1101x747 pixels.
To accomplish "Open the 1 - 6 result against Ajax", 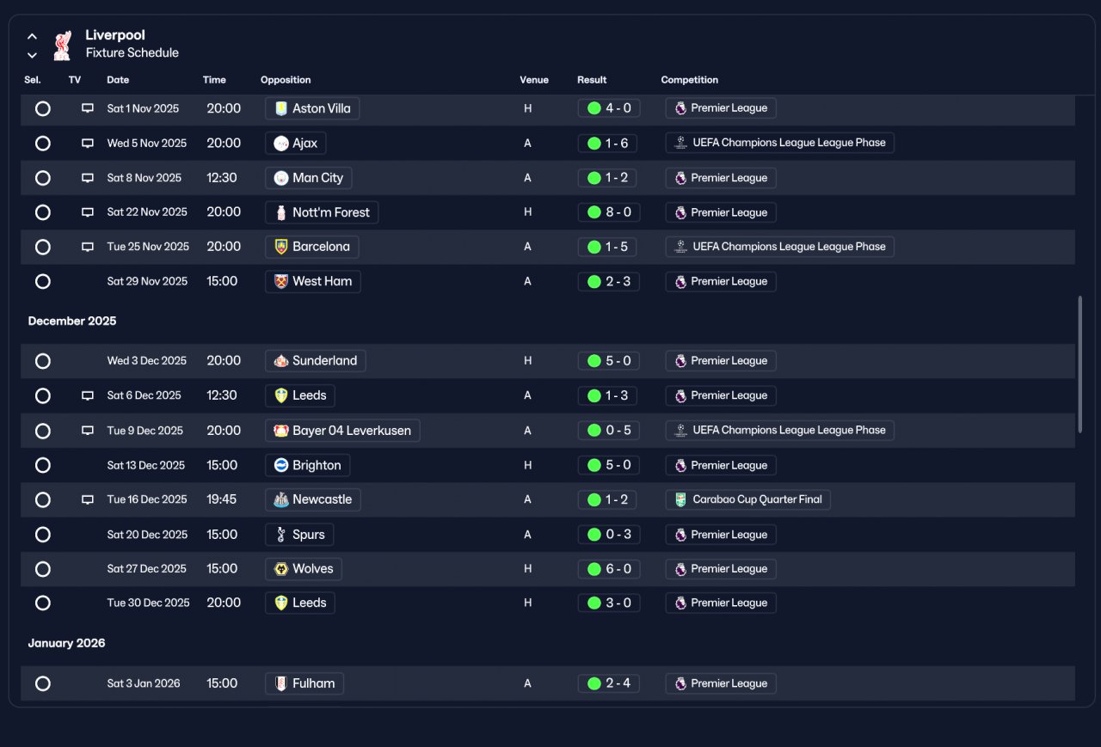I will 607,144.
